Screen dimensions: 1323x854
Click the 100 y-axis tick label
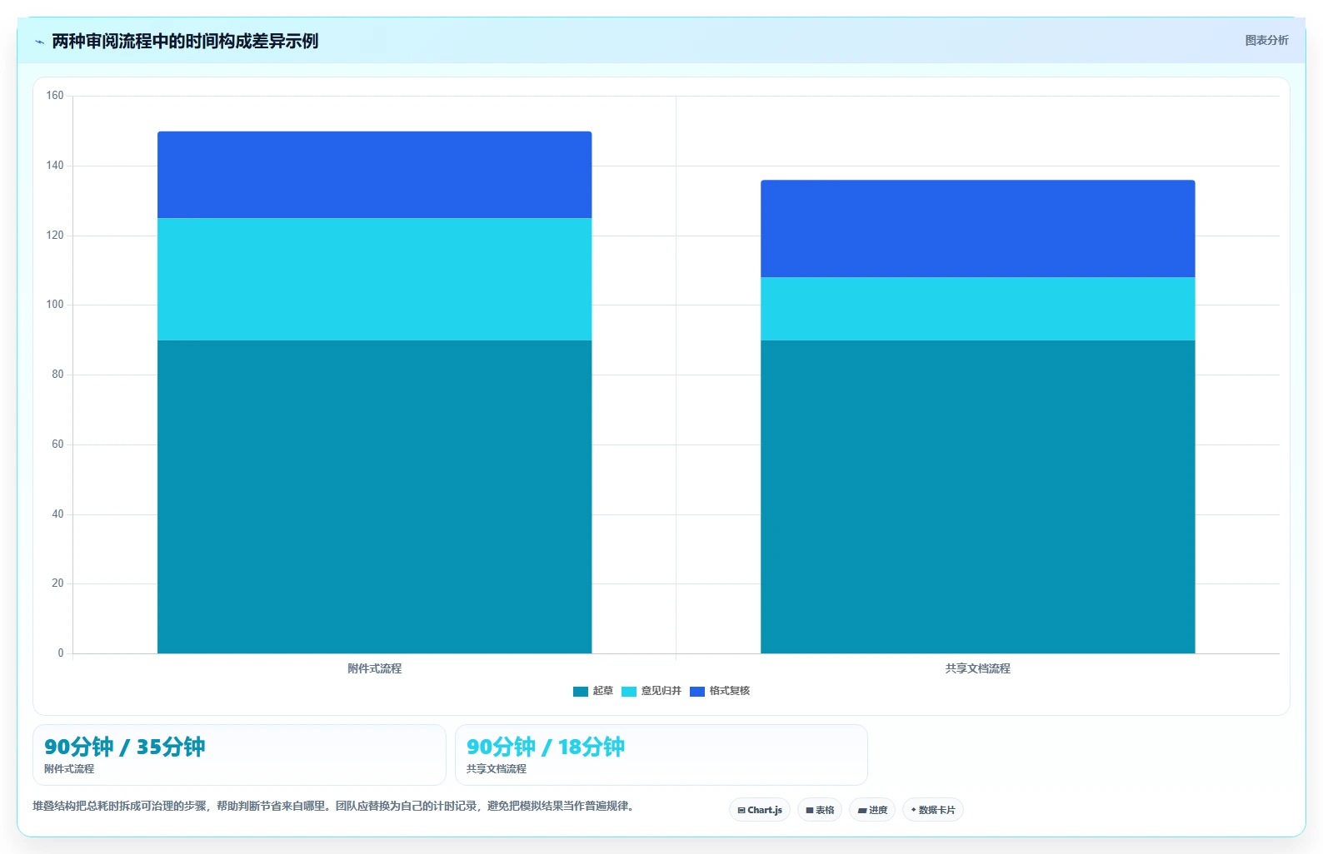[55, 305]
